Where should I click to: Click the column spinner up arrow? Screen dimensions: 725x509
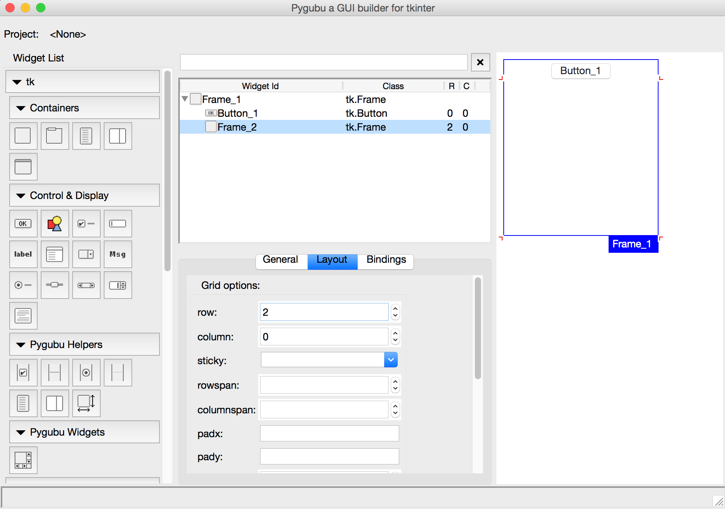click(395, 333)
